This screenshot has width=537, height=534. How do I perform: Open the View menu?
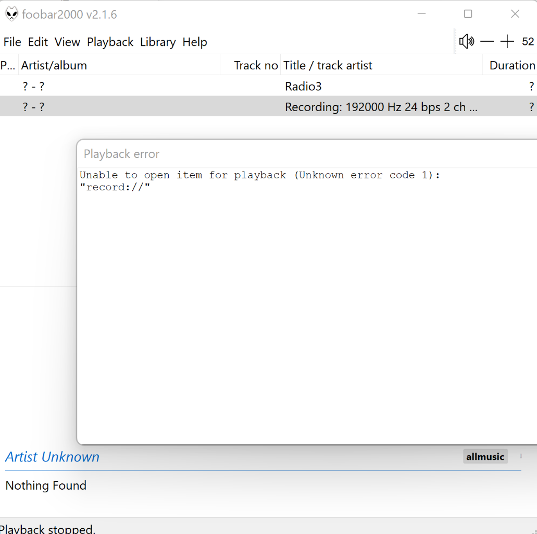(67, 42)
